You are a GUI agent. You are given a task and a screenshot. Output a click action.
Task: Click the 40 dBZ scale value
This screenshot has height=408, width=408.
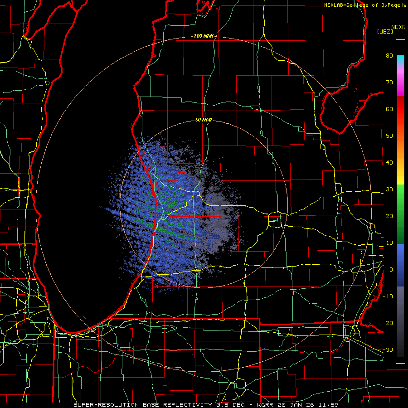coord(389,163)
